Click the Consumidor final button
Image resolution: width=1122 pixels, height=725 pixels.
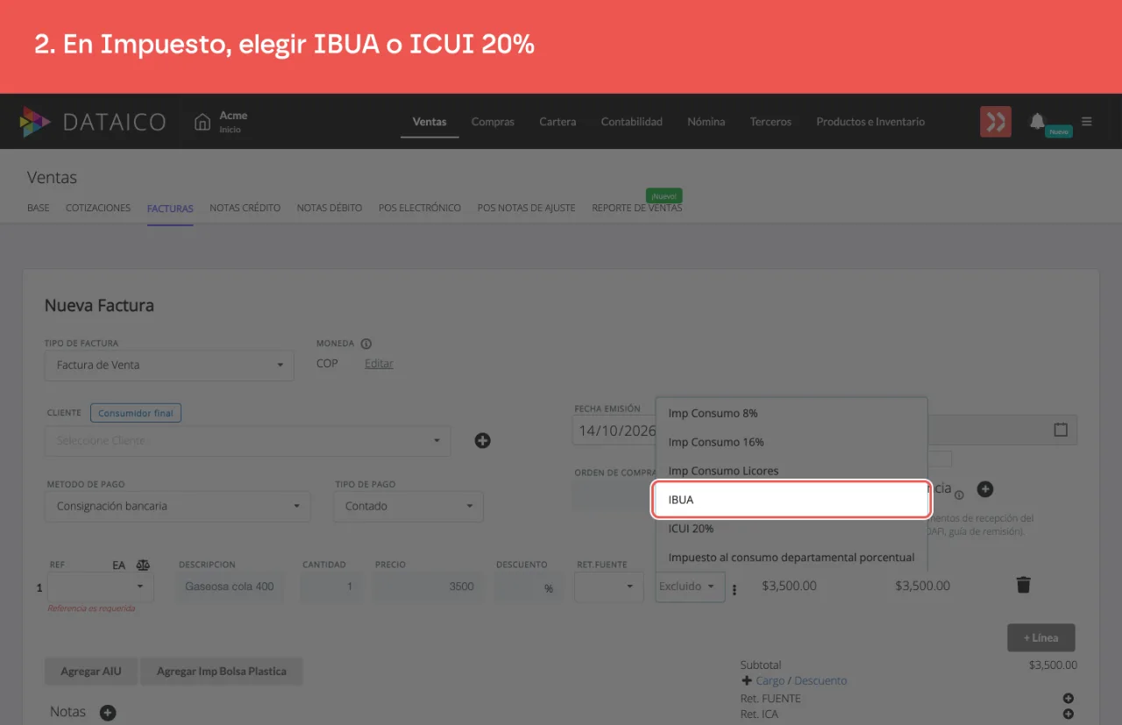pyautogui.click(x=136, y=413)
